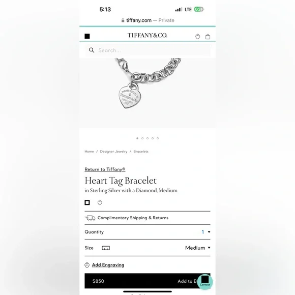The image size is (295, 295).
Task: Go to Home breadcrumb
Action: tap(89, 152)
